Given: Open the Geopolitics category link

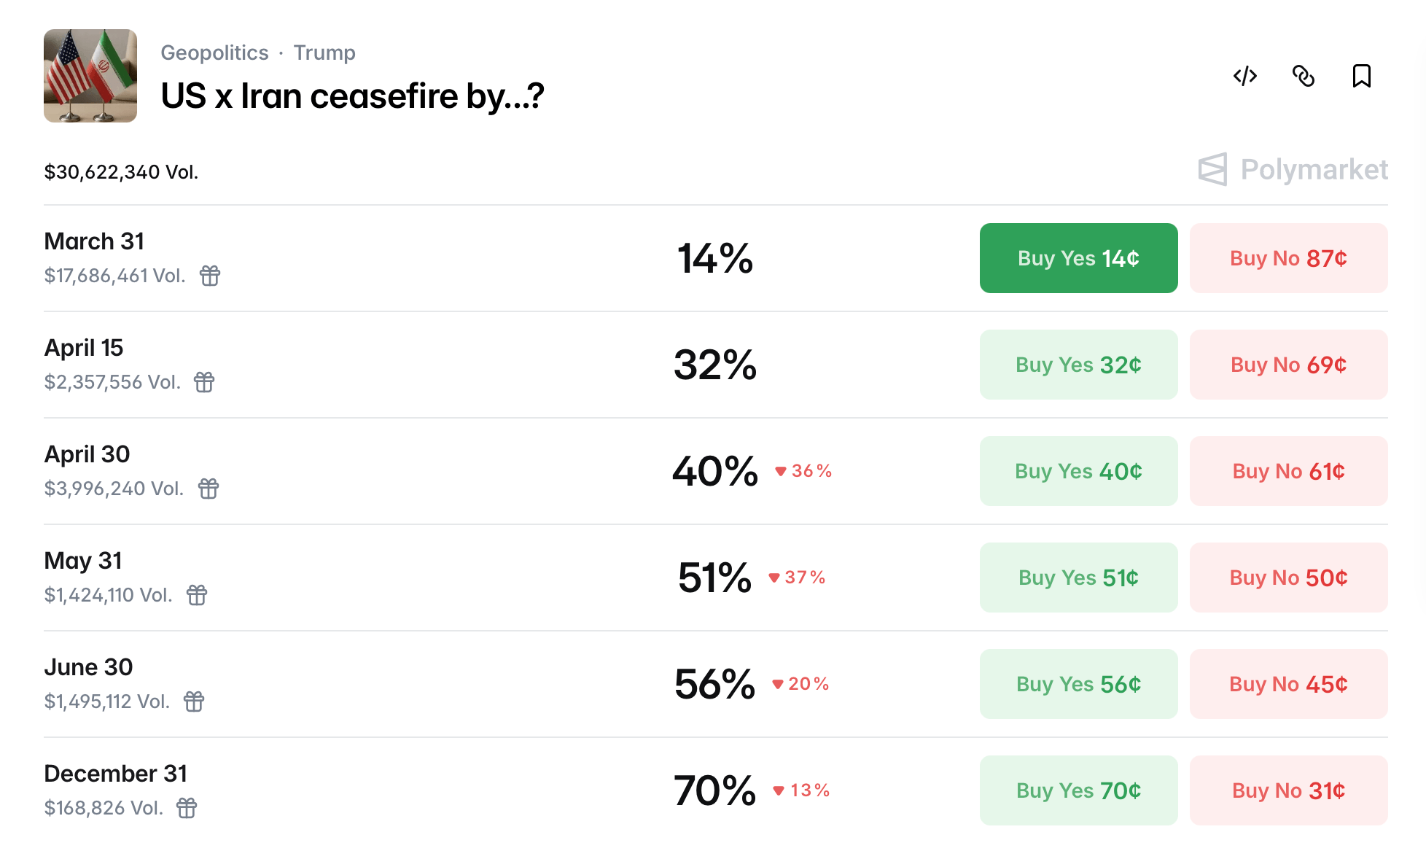Looking at the screenshot, I should (214, 53).
